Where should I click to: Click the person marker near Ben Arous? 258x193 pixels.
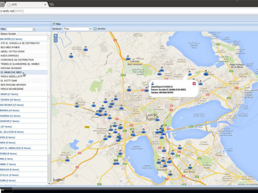click(190, 167)
